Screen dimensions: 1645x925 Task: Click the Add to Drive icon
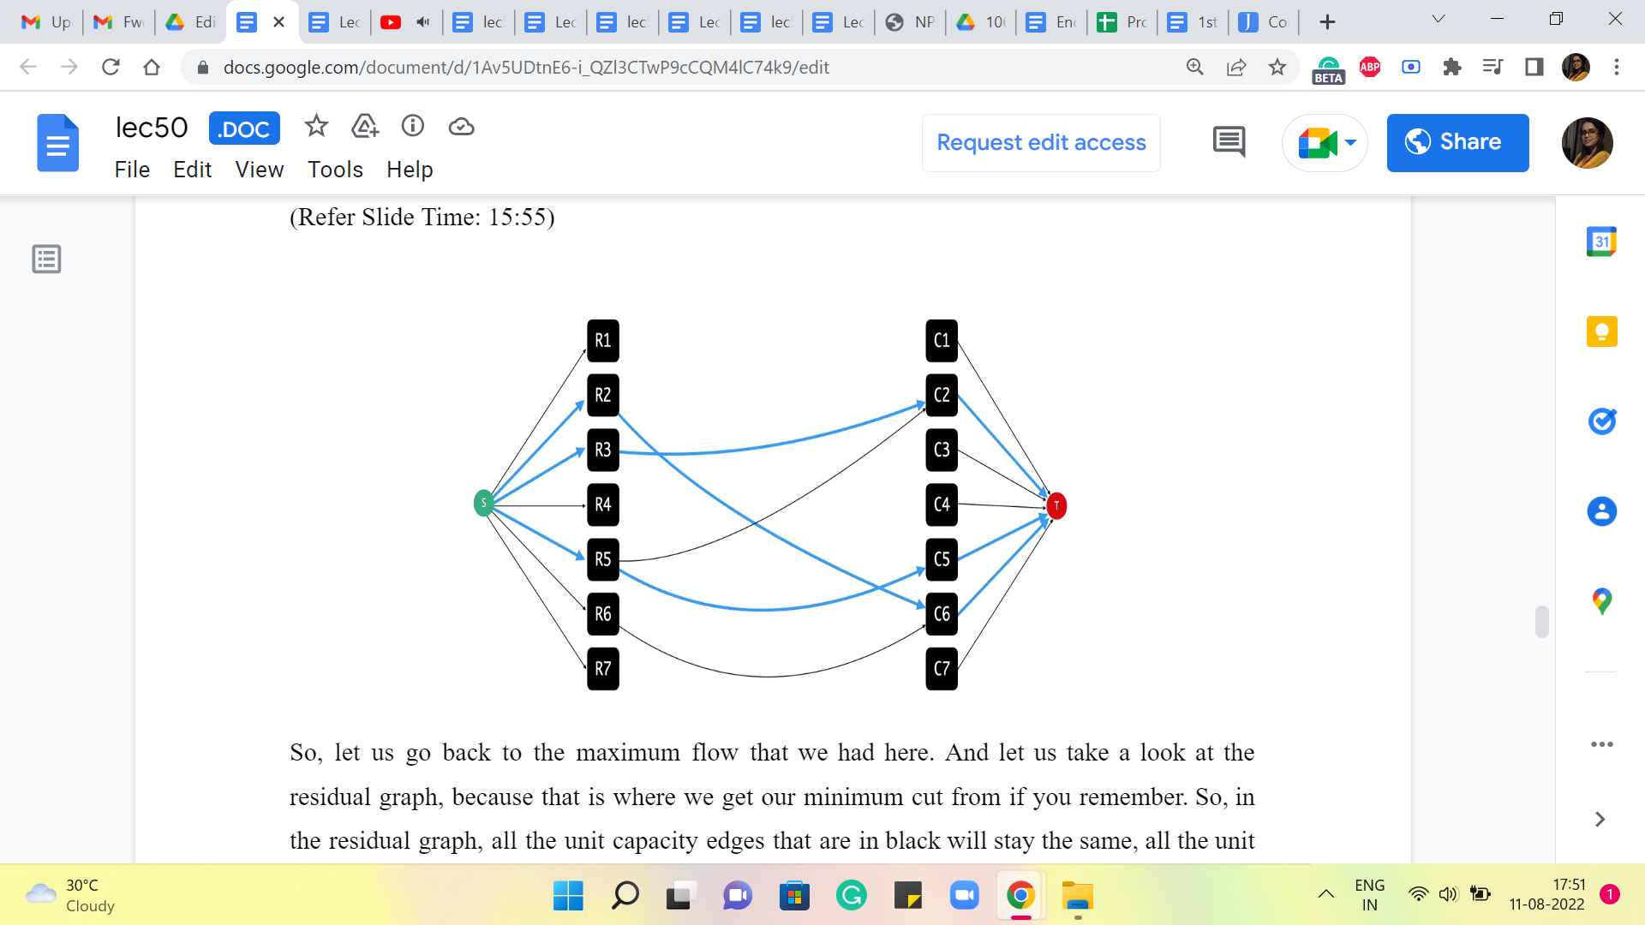365,127
